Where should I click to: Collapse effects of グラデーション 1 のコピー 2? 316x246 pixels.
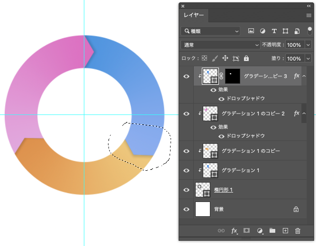pos(304,114)
